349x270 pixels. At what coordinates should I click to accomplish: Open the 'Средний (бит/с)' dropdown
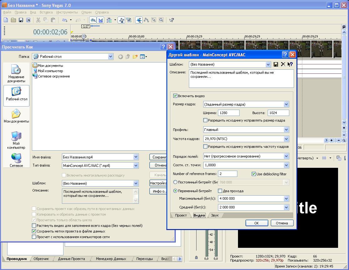click(x=286, y=207)
